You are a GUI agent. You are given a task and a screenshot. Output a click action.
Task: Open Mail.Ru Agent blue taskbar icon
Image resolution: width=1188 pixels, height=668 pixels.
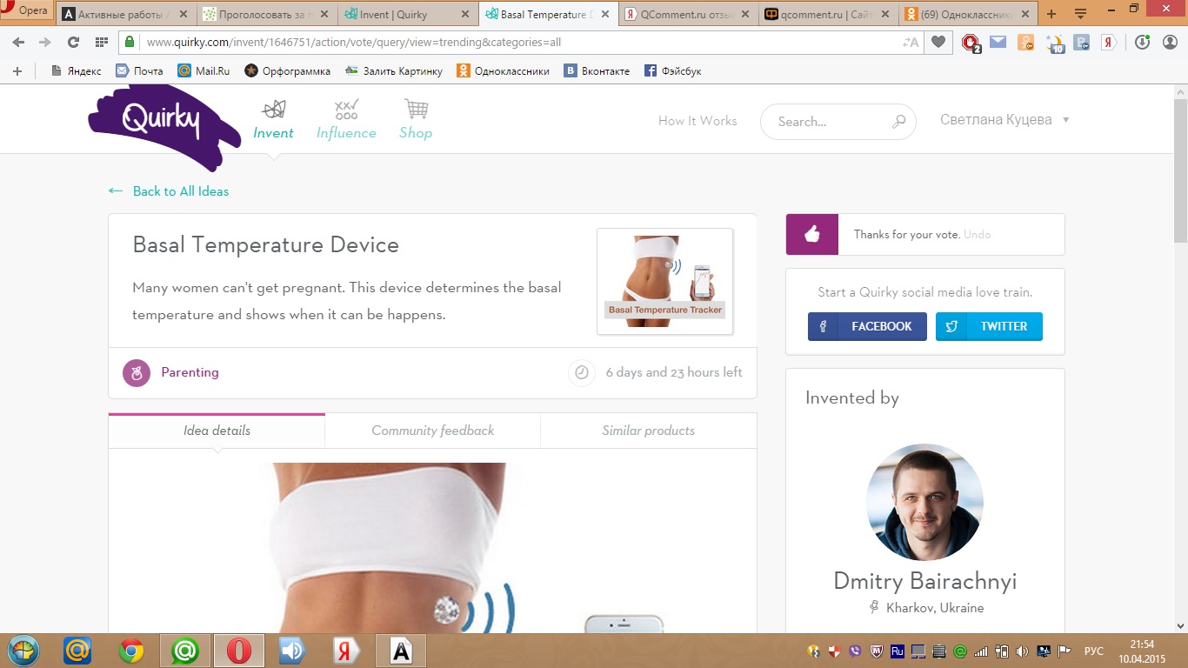pos(77,651)
